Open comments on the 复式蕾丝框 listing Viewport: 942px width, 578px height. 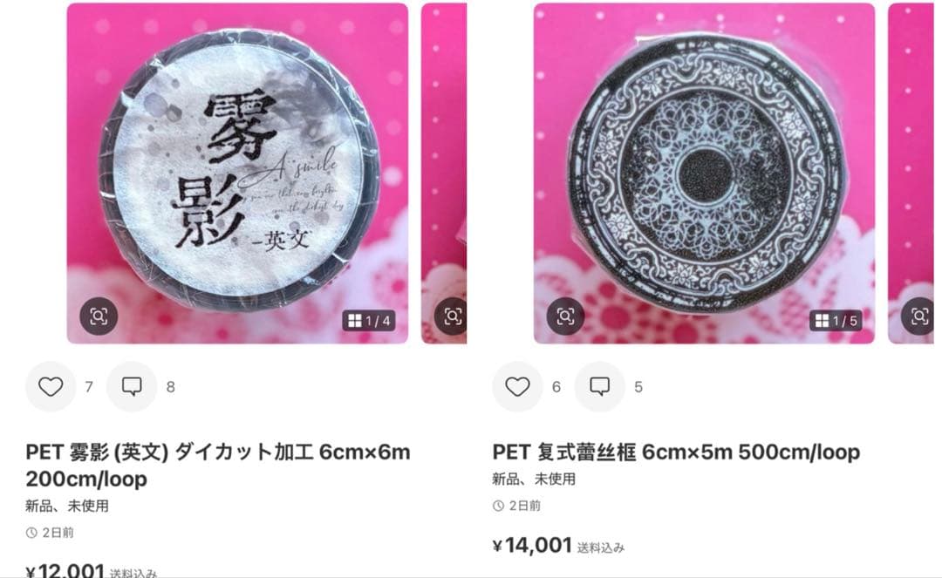[x=599, y=386]
